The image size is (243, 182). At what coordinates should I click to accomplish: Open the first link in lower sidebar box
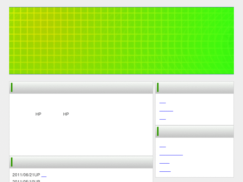[x=162, y=147]
